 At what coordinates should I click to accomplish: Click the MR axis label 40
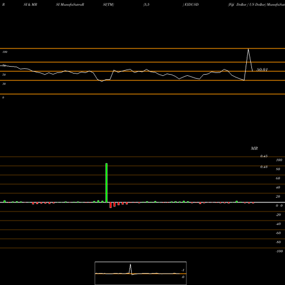pos(278,188)
